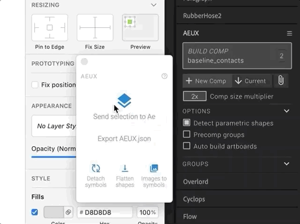Click the fill color swatch
Image resolution: width=300 pixels, height=224 pixels.
[x=53, y=212]
